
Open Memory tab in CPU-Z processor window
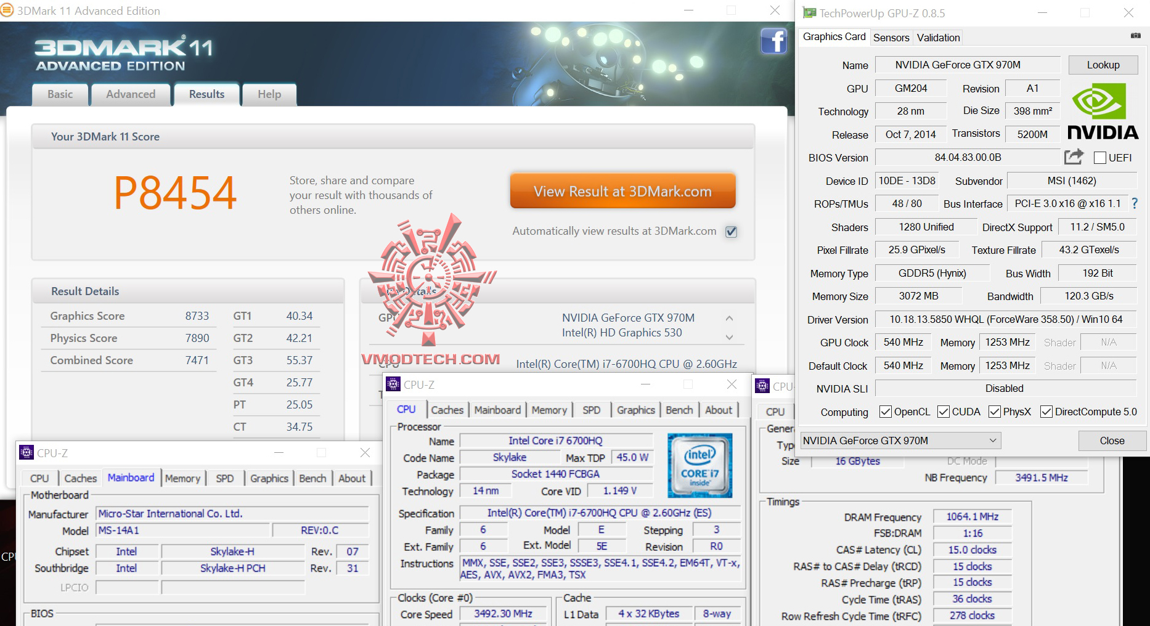[549, 410]
